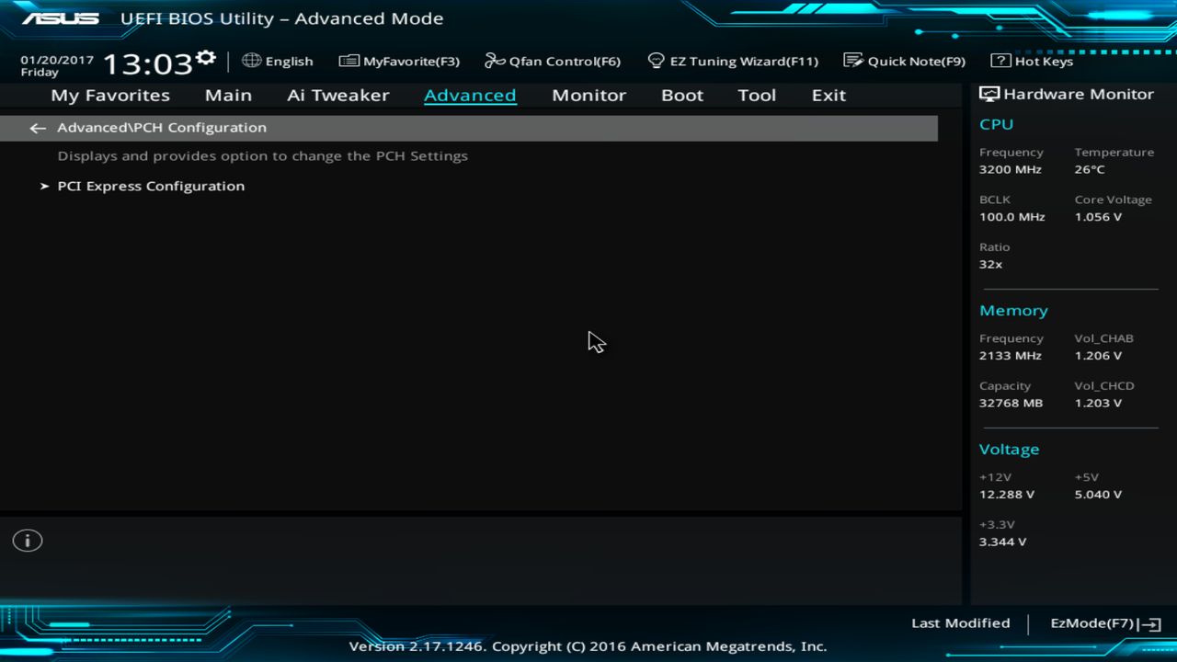Open the language selector globe icon
This screenshot has height=662, width=1177.
[250, 61]
